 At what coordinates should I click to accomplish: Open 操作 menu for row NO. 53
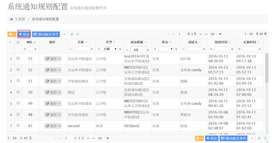[53, 59]
